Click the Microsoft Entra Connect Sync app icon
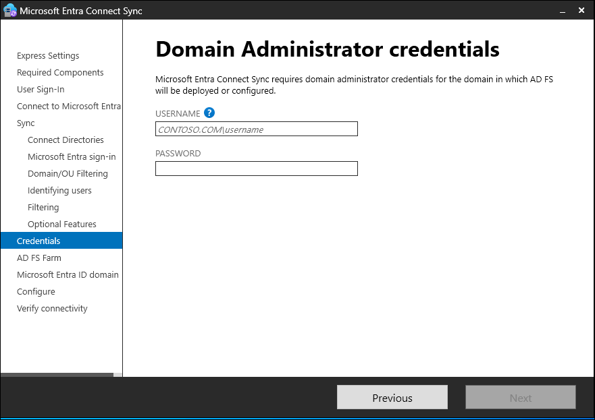 [10, 11]
